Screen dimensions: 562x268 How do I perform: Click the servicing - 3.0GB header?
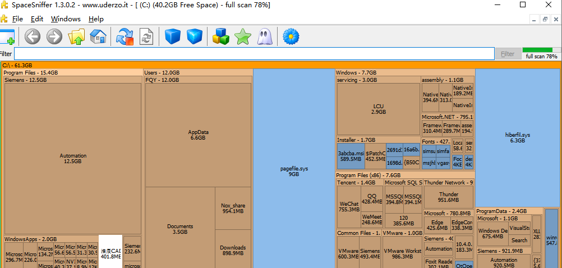(378, 80)
